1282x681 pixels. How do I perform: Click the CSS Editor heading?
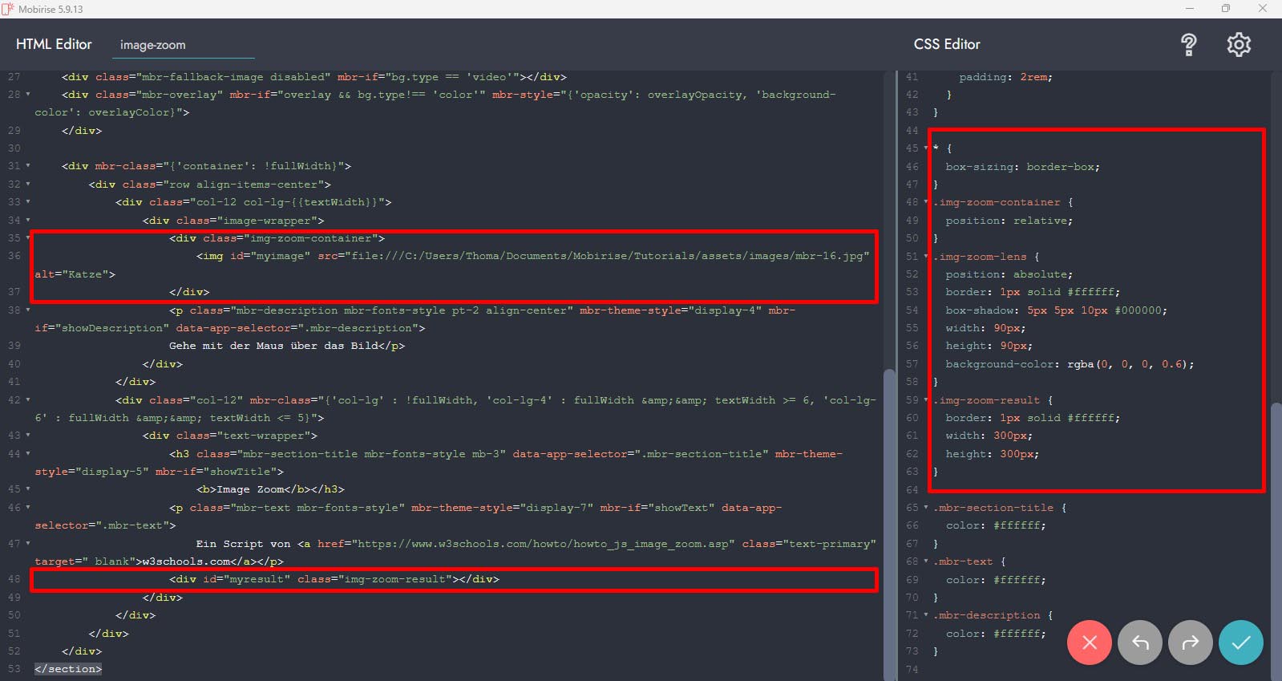coord(947,44)
